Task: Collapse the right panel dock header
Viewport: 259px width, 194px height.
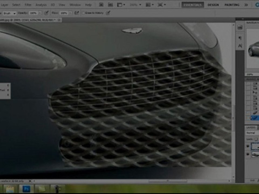Action: tap(243, 19)
